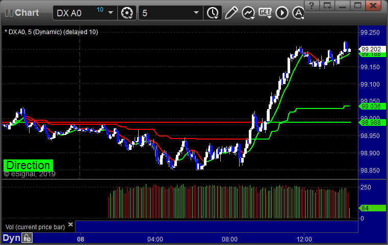Open the studies line-chart icon menu
Viewport: 388px width, 245px height.
tap(248, 13)
